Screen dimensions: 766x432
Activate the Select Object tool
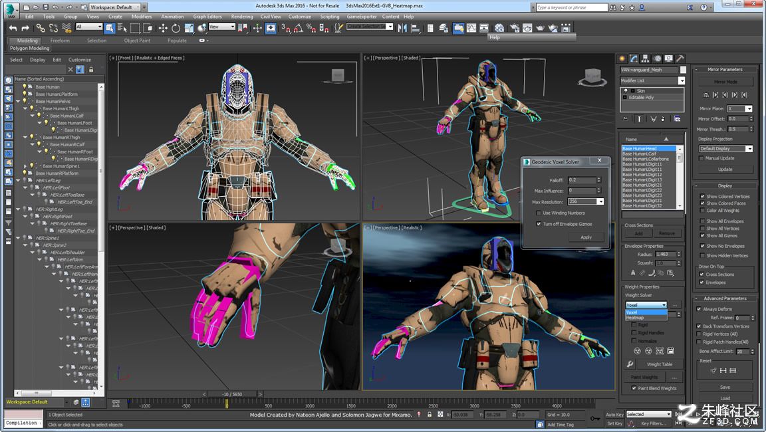[110, 29]
